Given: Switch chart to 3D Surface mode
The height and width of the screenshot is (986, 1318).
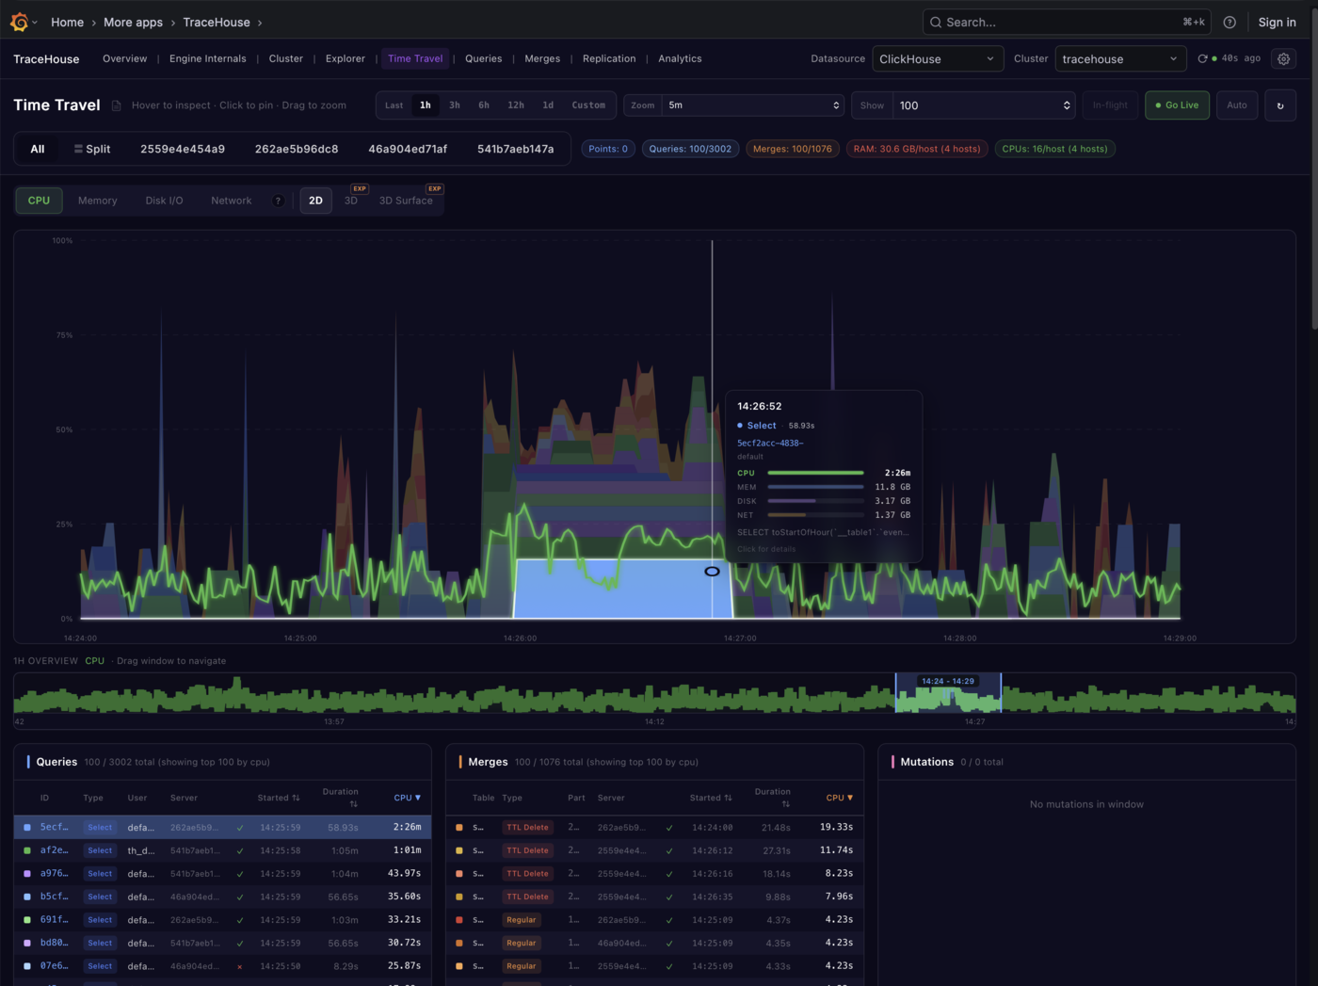Looking at the screenshot, I should coord(406,201).
